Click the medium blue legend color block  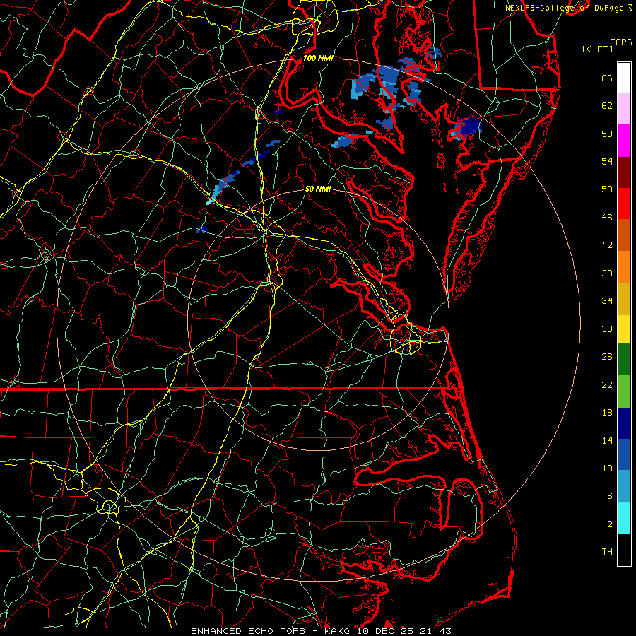coord(624,454)
